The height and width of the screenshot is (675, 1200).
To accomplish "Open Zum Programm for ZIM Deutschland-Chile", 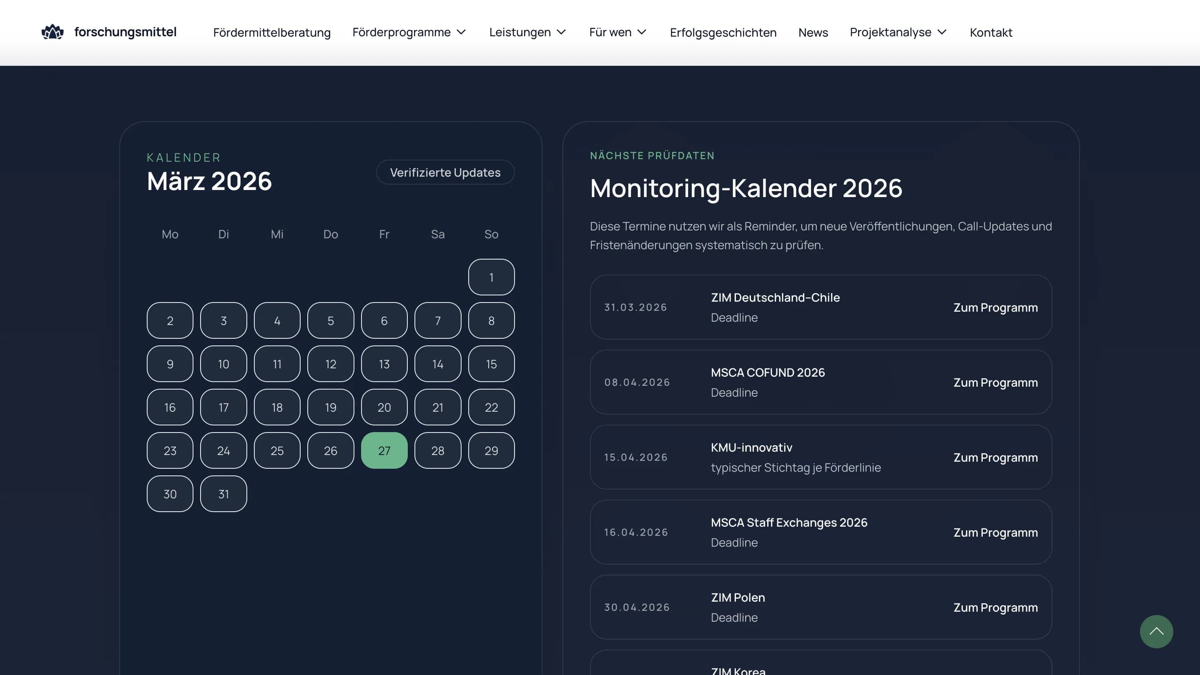I will coord(995,307).
